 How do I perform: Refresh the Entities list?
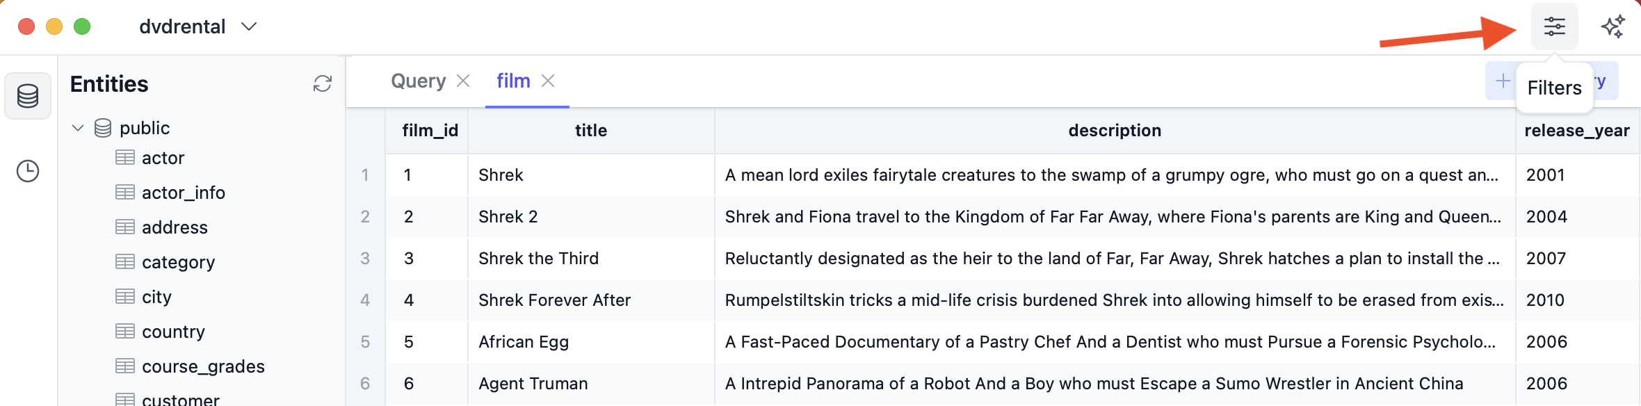pyautogui.click(x=323, y=84)
